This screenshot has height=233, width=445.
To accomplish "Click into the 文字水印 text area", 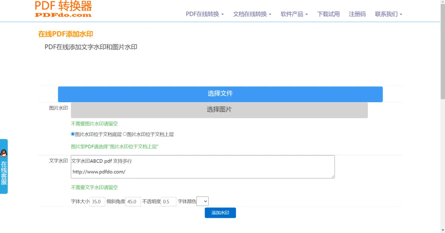I will 203,167.
